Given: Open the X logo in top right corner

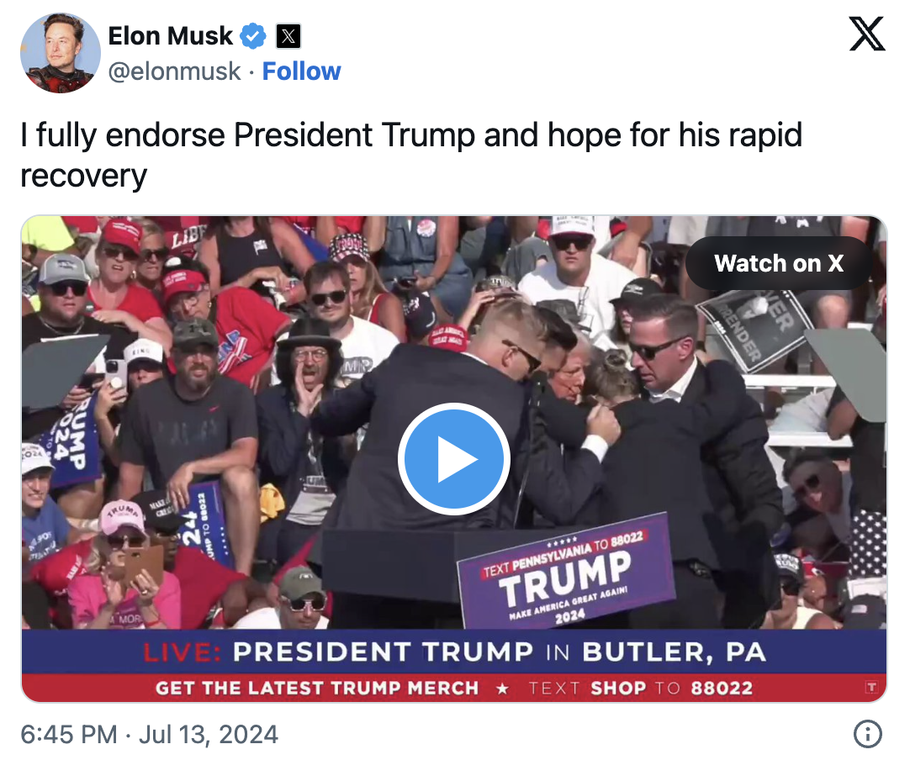Looking at the screenshot, I should tap(867, 34).
